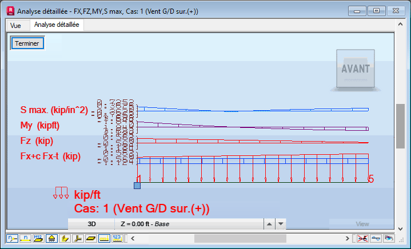Toggle panel thickness display icon
The width and height of the screenshot is (411, 249).
[91, 239]
